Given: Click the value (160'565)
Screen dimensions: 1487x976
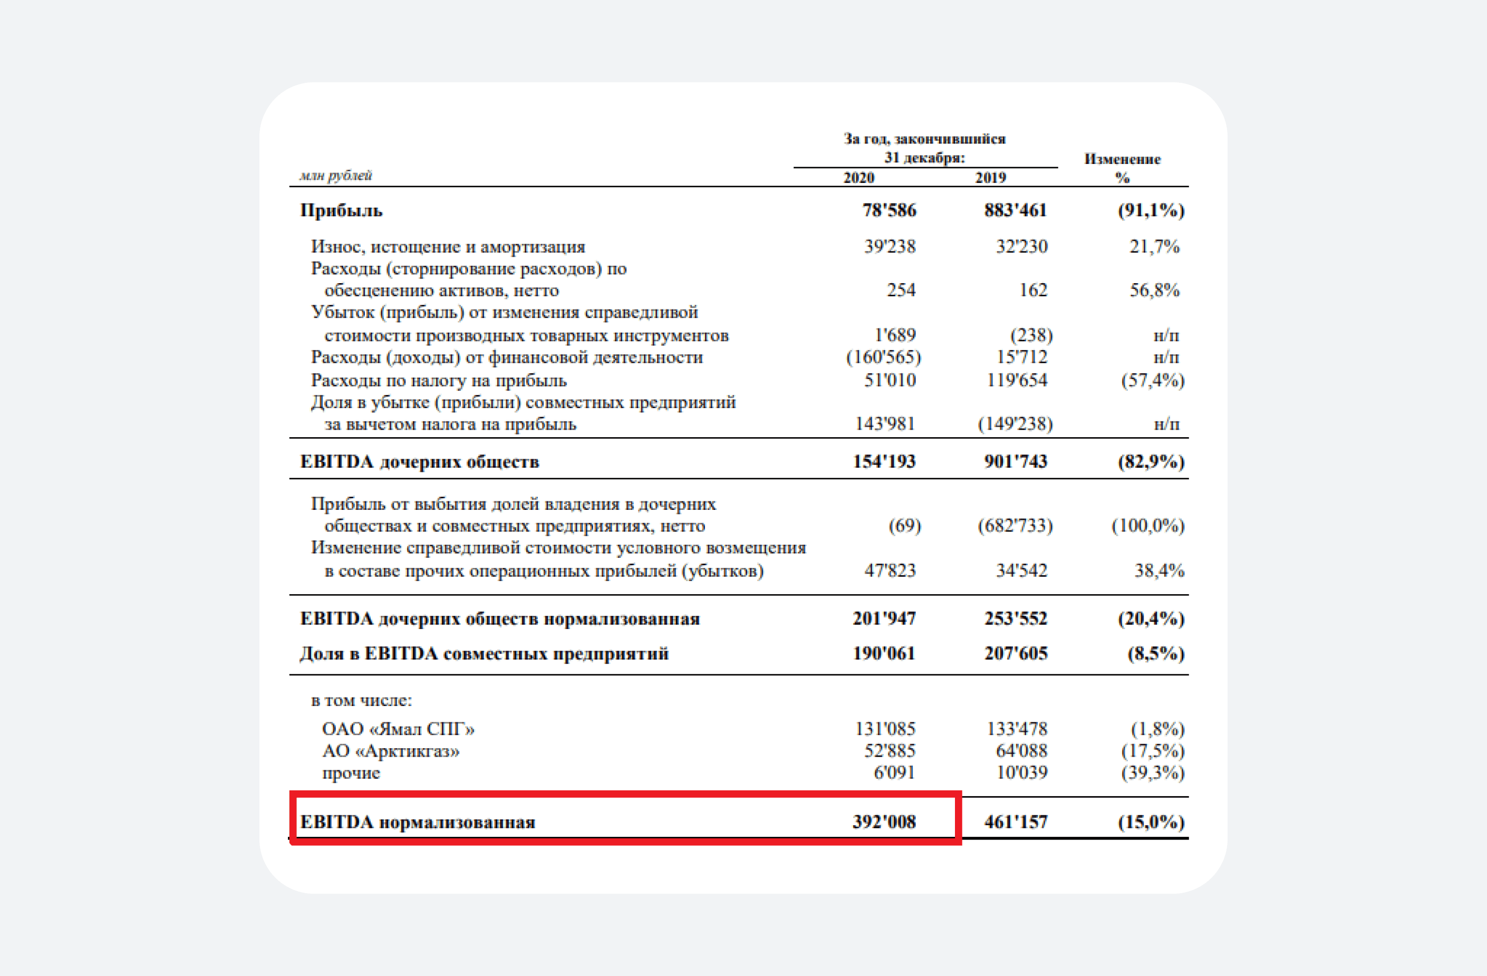Looking at the screenshot, I should tap(883, 357).
